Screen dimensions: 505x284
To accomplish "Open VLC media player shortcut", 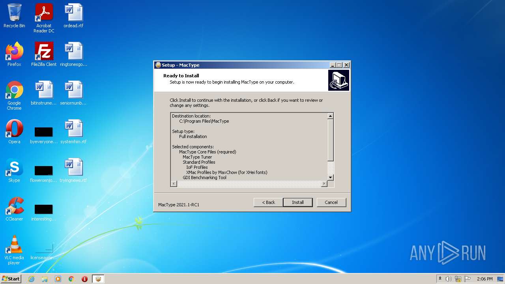I will click(14, 250).
